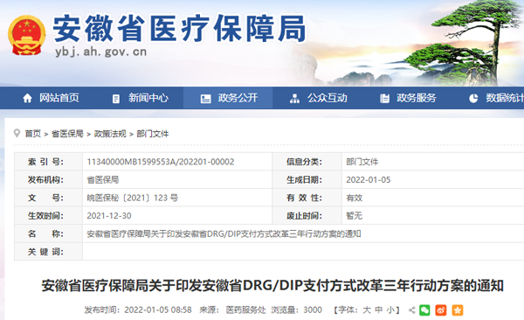Share the article to WeChat
This screenshot has width=524, height=320.
point(424,310)
